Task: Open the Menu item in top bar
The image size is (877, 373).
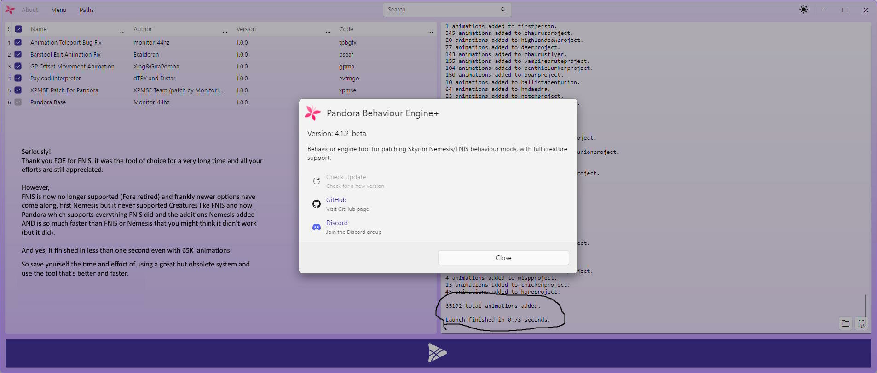Action: click(58, 10)
